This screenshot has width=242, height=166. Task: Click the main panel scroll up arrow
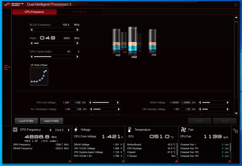[x=236, y=17]
